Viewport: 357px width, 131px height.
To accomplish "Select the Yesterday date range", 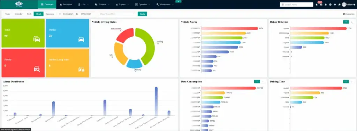I will (x=19, y=14).
